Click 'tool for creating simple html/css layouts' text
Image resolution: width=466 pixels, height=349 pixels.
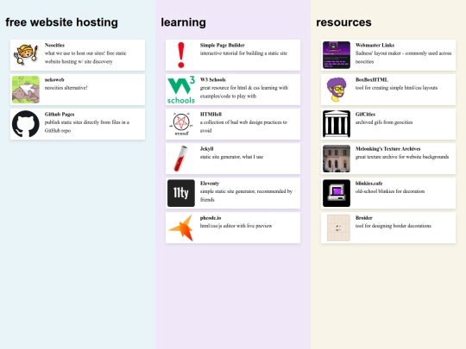click(x=396, y=88)
